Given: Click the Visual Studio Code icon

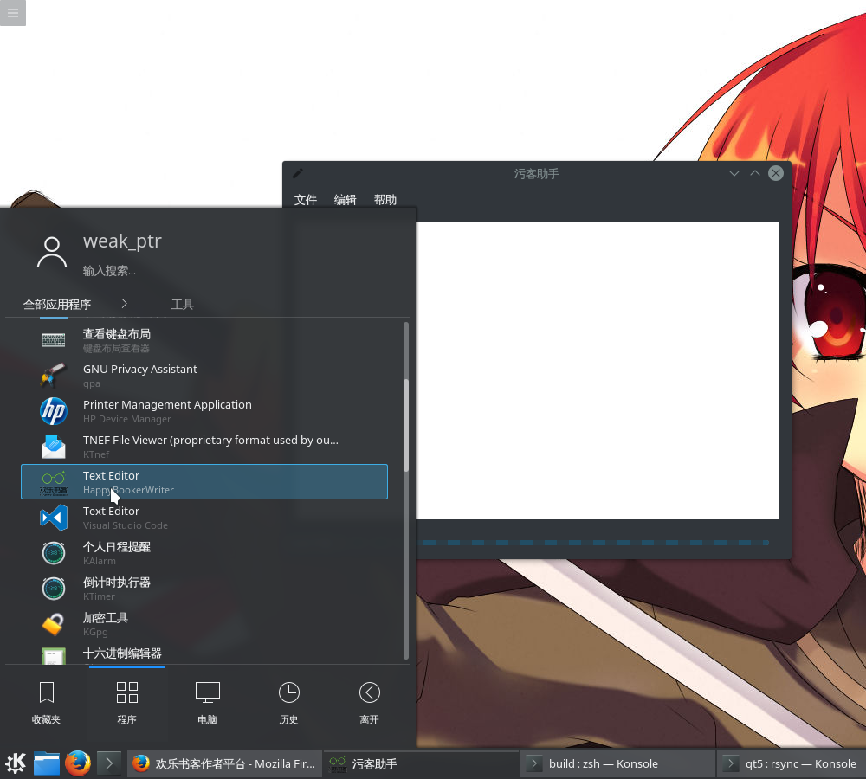Looking at the screenshot, I should click(54, 518).
